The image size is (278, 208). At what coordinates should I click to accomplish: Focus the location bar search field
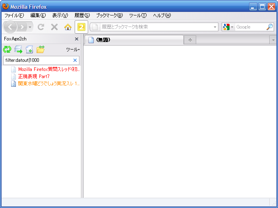coord(154,27)
